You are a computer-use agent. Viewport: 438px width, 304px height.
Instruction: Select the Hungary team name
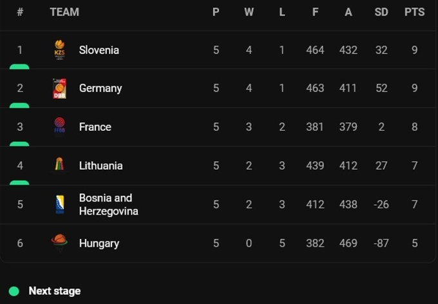(x=99, y=243)
